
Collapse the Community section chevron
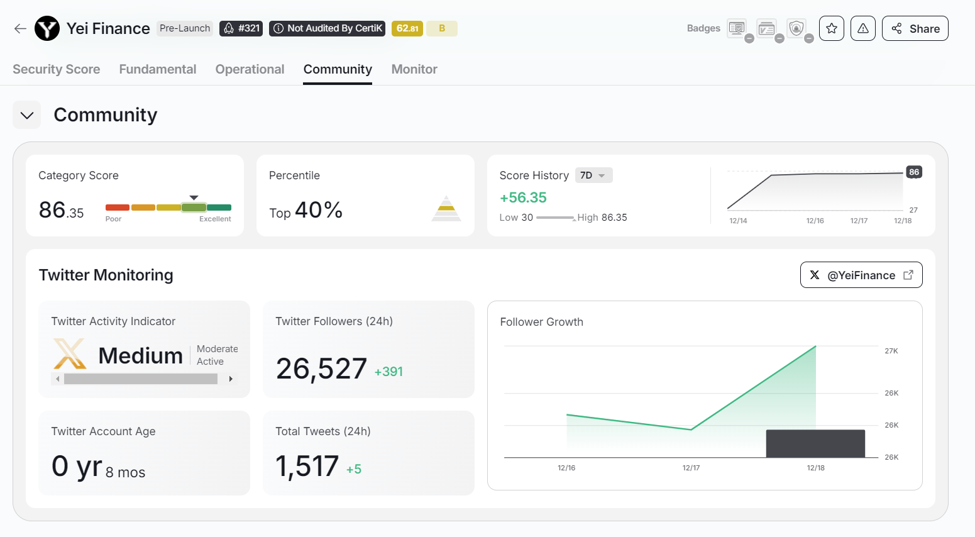[27, 115]
